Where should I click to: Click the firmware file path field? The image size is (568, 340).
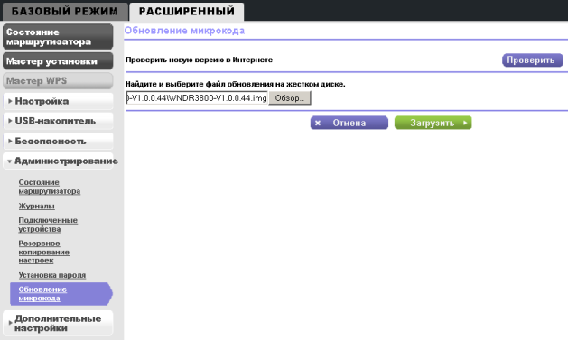[x=197, y=98]
